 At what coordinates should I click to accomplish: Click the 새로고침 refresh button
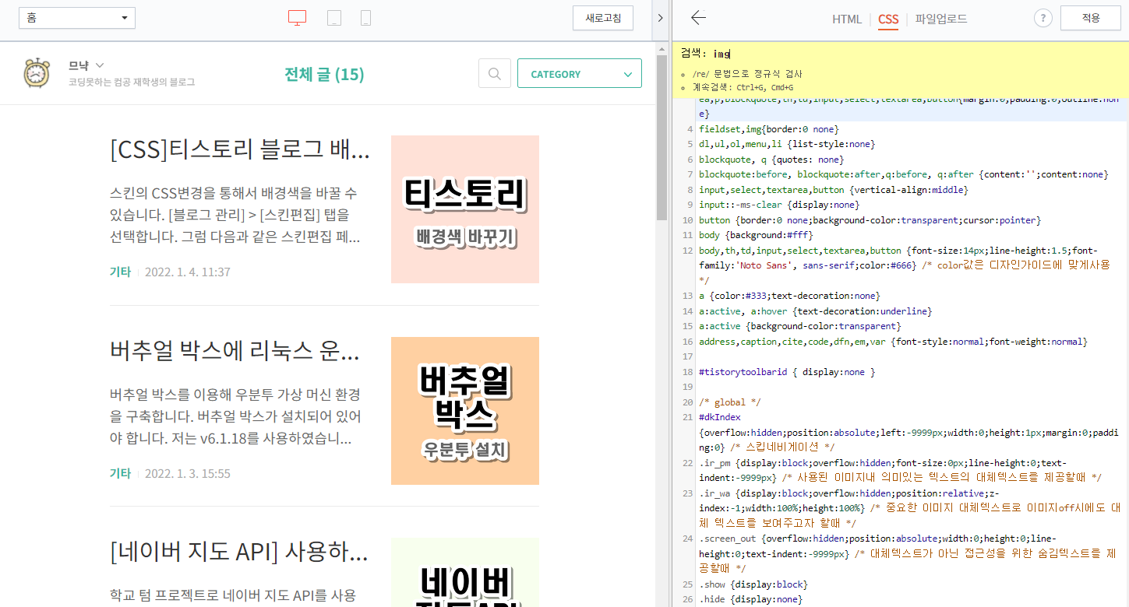[x=603, y=18]
